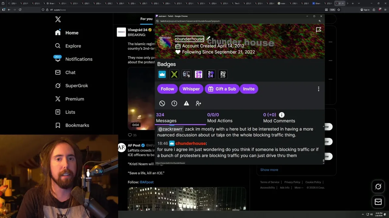Click the X logo in the sidebar
Viewport: 389px width, 218px height.
coord(58,20)
